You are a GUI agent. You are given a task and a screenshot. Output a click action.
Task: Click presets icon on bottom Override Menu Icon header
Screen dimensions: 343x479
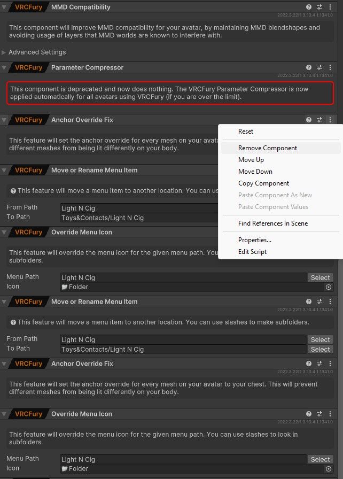[319, 414]
